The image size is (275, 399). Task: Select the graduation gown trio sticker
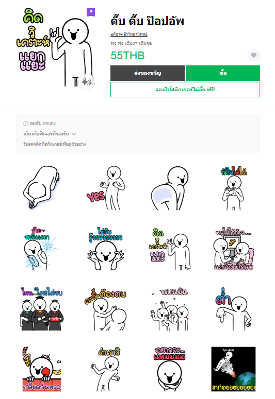(42, 309)
